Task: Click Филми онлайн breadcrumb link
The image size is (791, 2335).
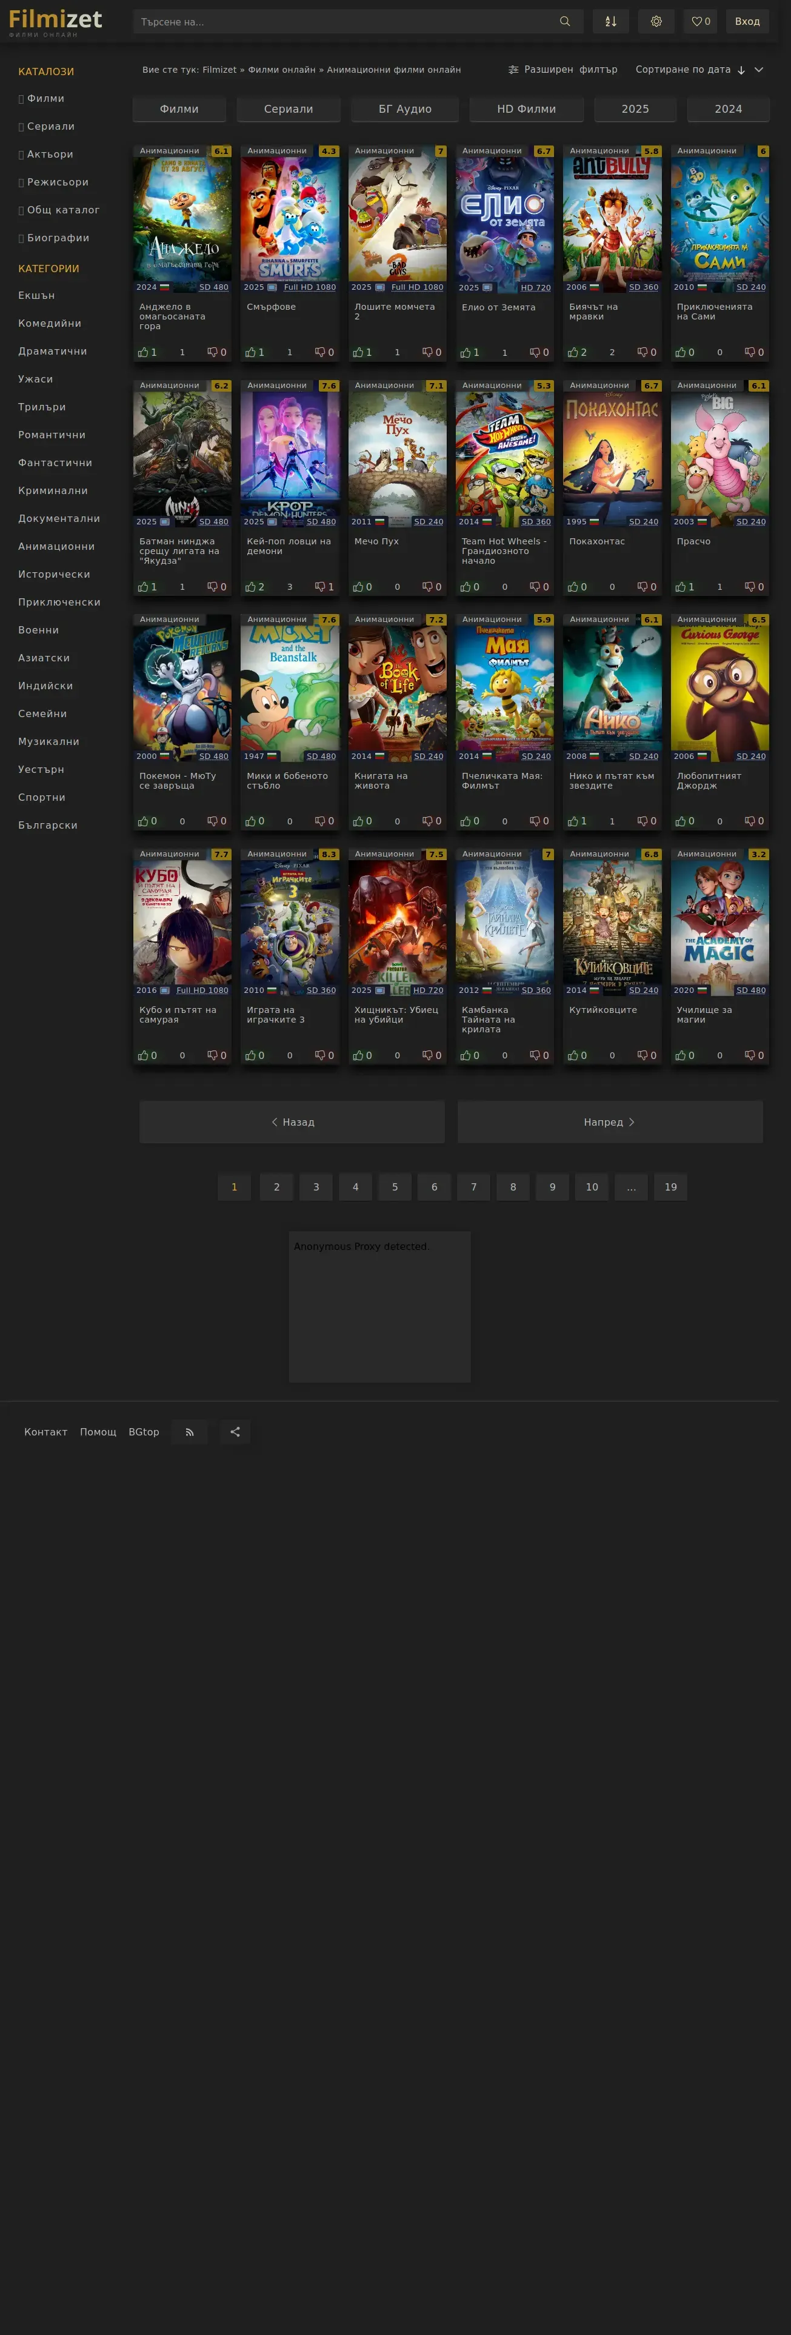Action: (282, 70)
